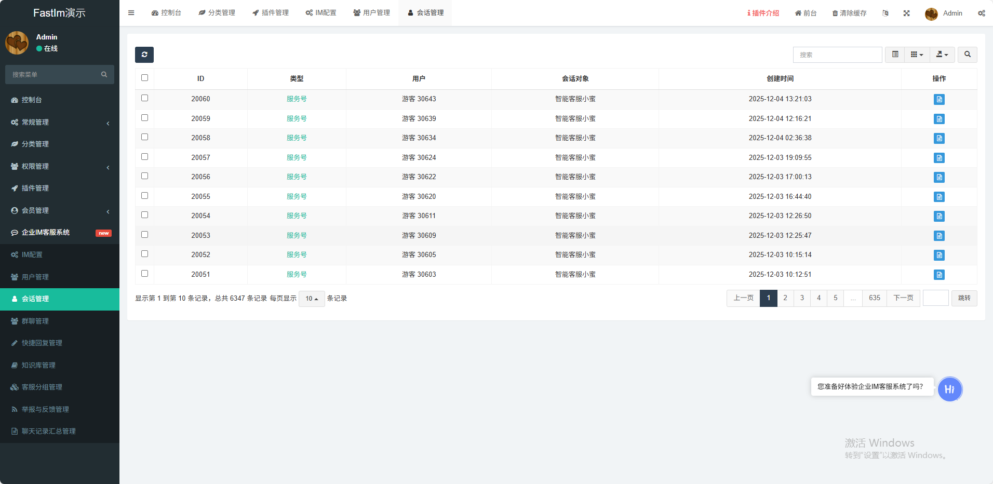Open 群聊管理 in the sidebar
Screen dimensions: 993x484
pos(35,321)
